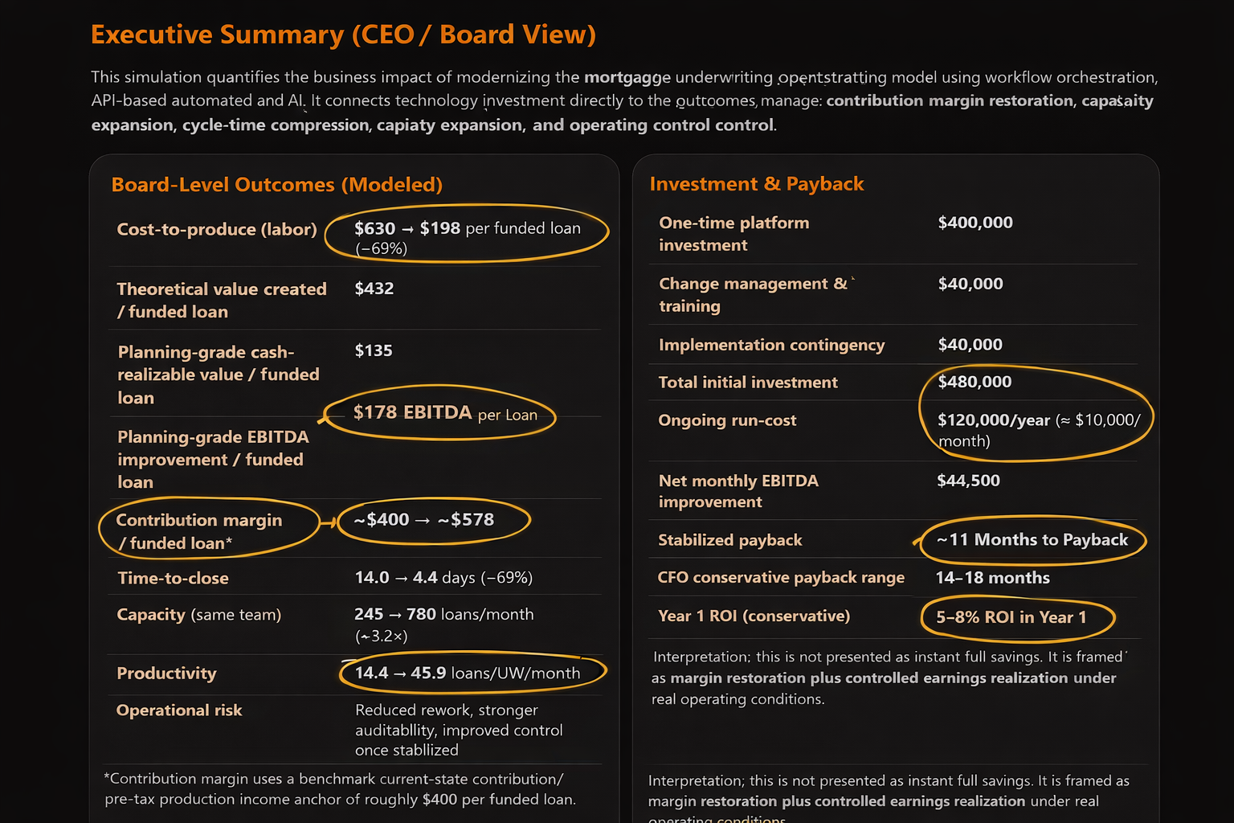Click the $400,000 one-time platform investment value
Image resolution: width=1234 pixels, height=823 pixels.
coord(975,223)
